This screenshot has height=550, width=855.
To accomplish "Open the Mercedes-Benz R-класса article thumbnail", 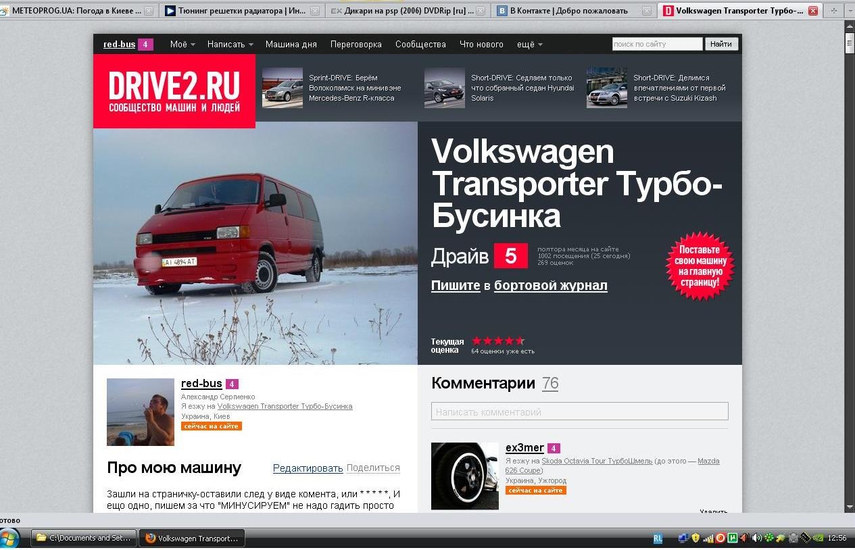I will pos(282,87).
